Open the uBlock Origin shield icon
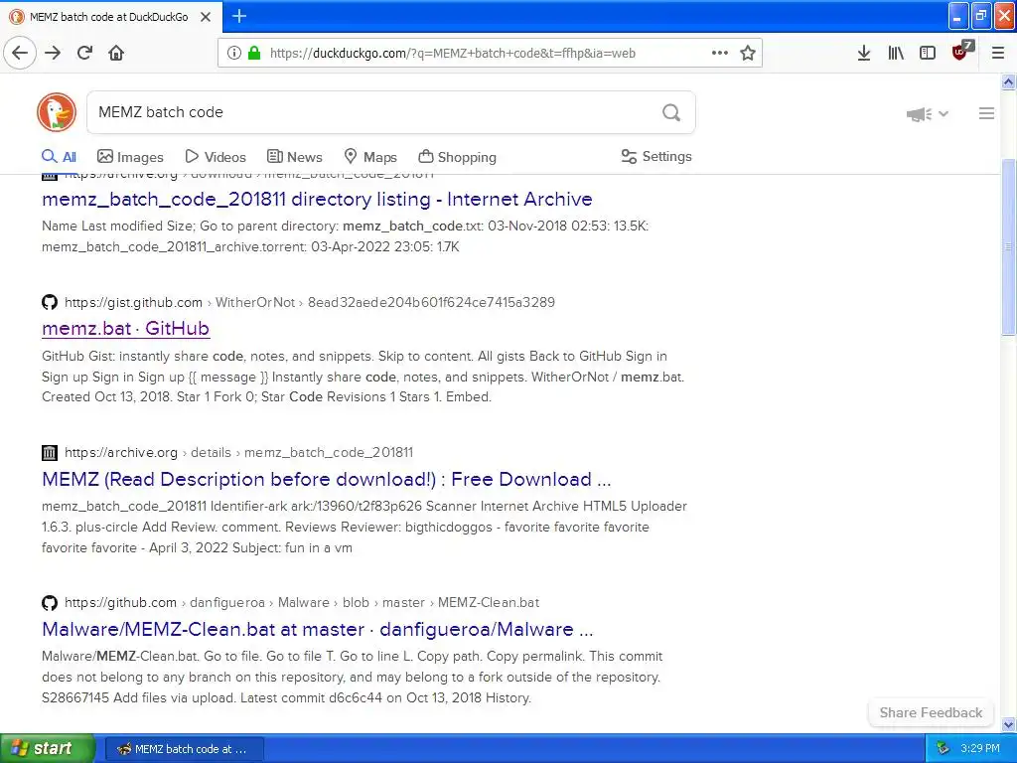1017x763 pixels. (961, 52)
